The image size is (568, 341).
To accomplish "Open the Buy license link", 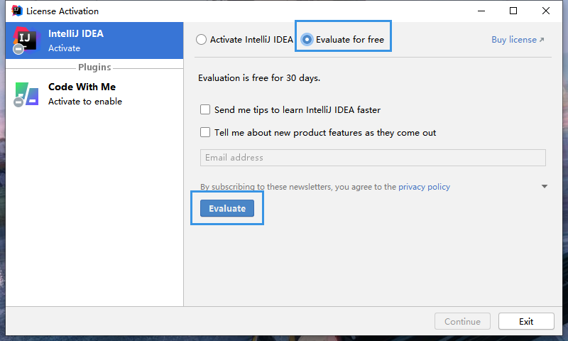I will (x=513, y=40).
